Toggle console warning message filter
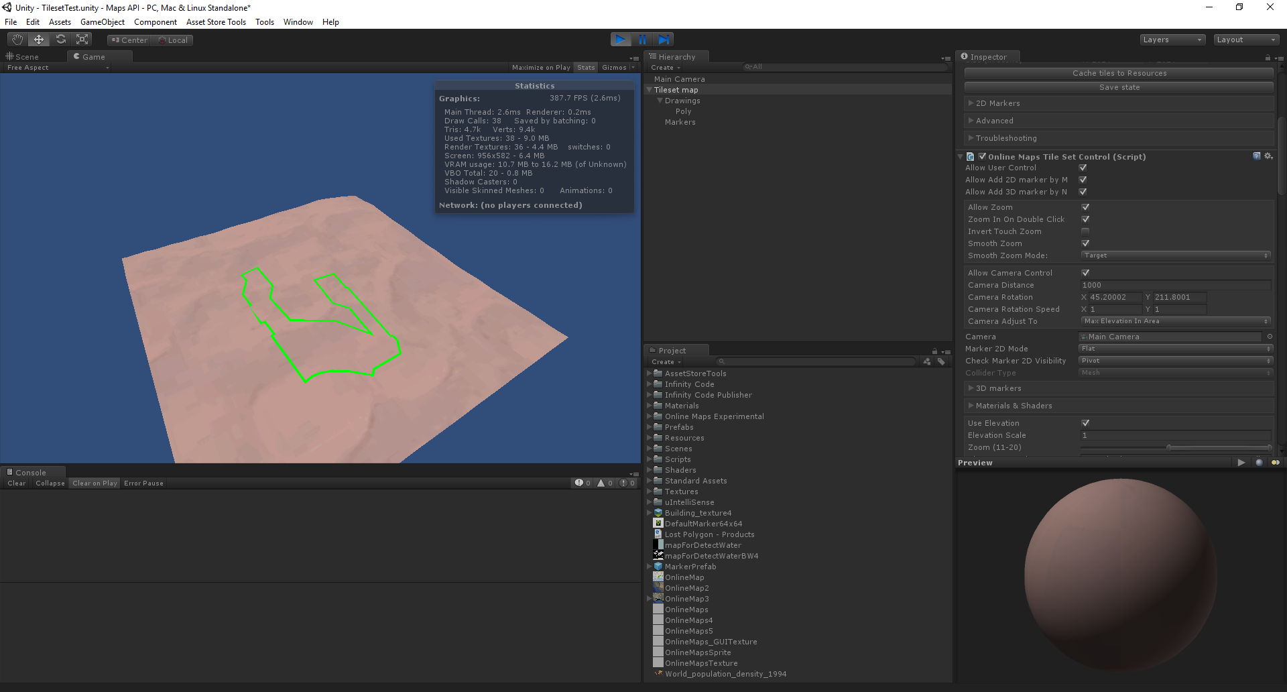This screenshot has width=1287, height=692. click(x=605, y=483)
